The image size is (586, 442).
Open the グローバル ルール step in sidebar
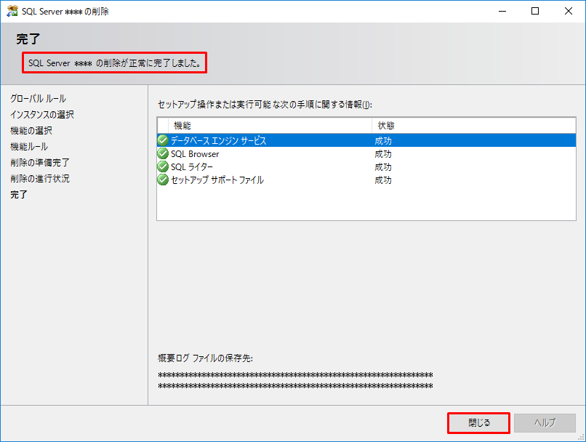[x=38, y=98]
